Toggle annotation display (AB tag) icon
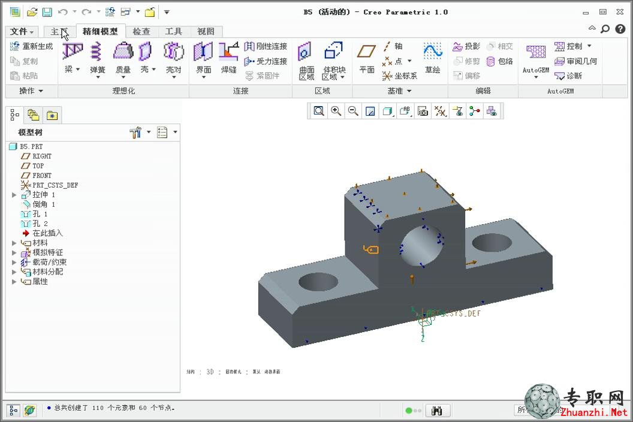Image resolution: width=633 pixels, height=422 pixels. click(405, 111)
